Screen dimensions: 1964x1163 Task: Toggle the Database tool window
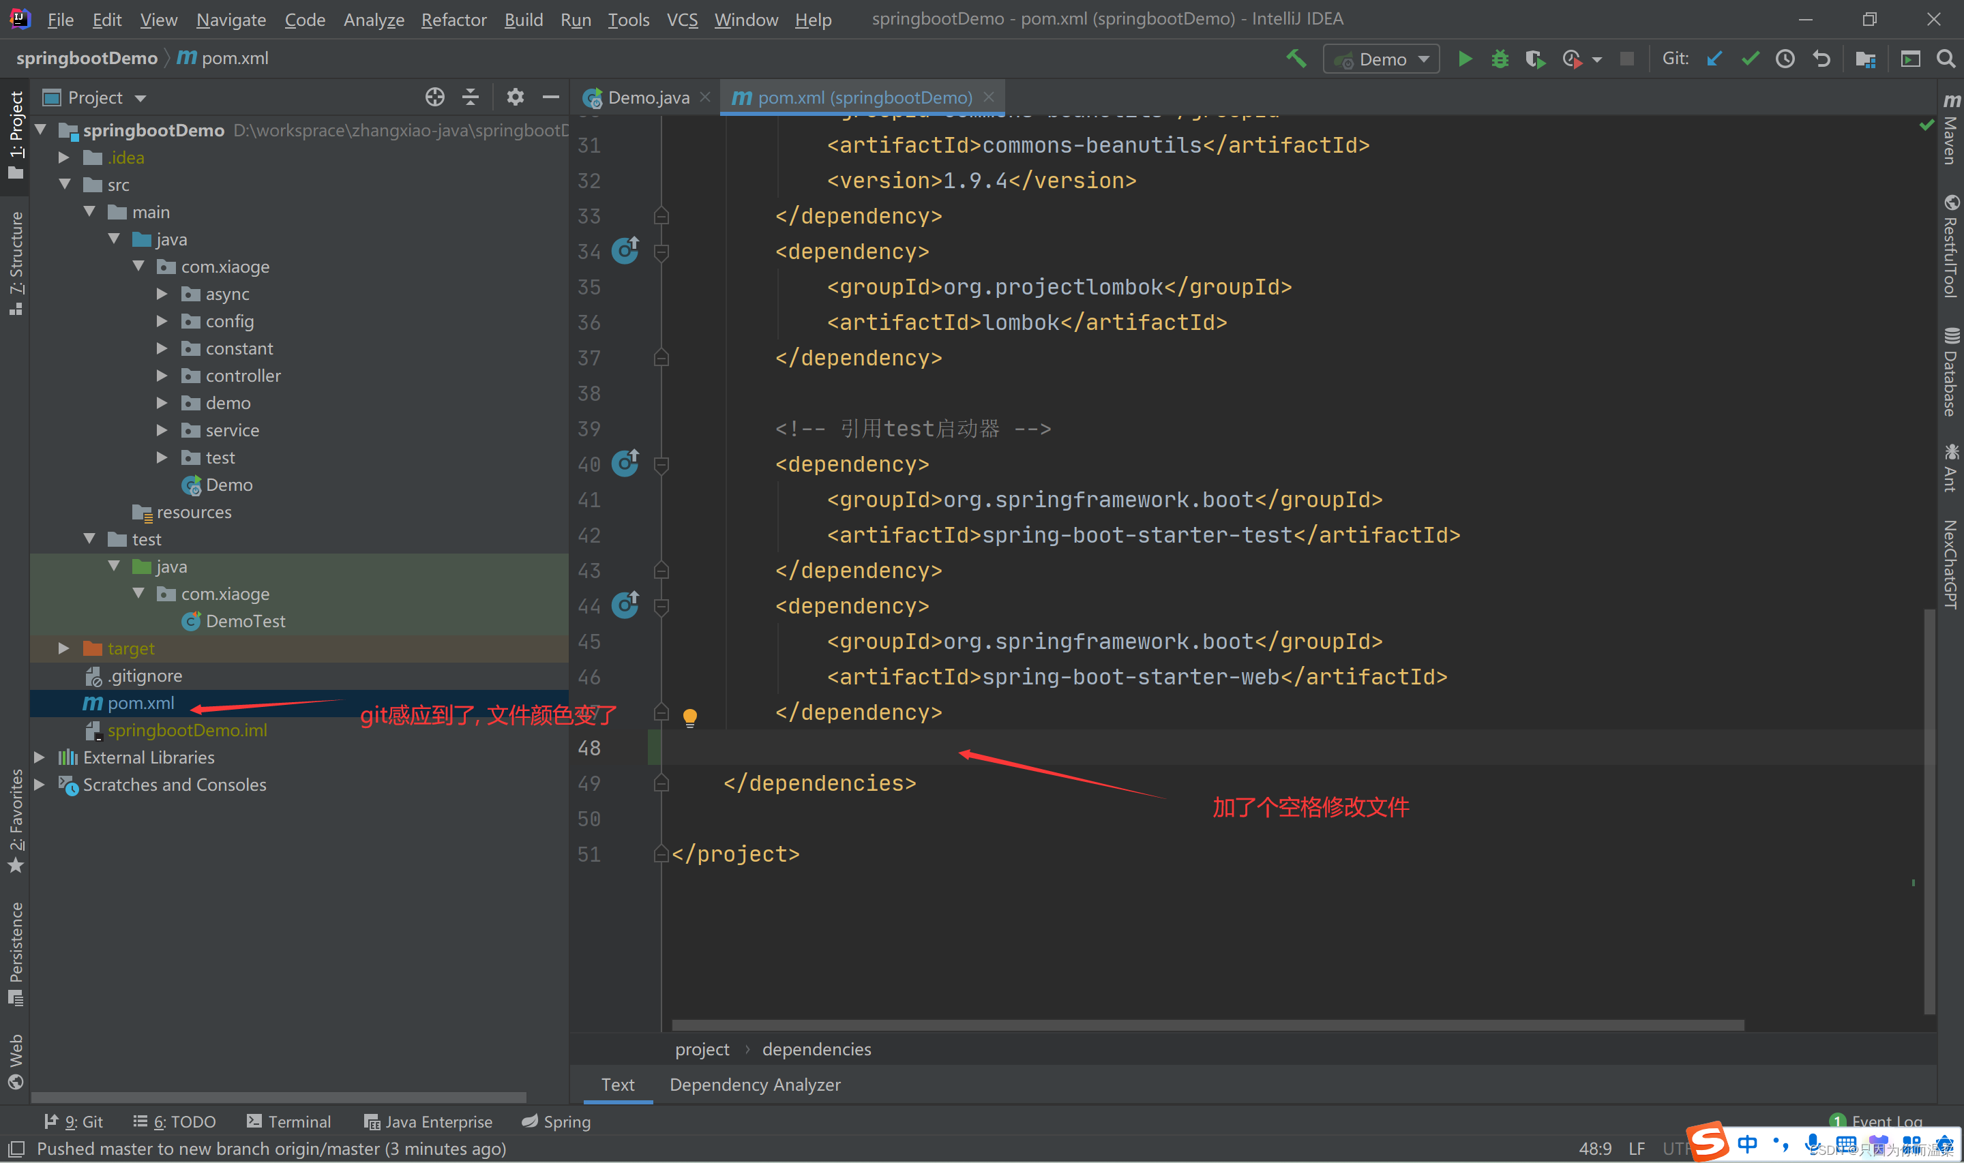[x=1950, y=372]
